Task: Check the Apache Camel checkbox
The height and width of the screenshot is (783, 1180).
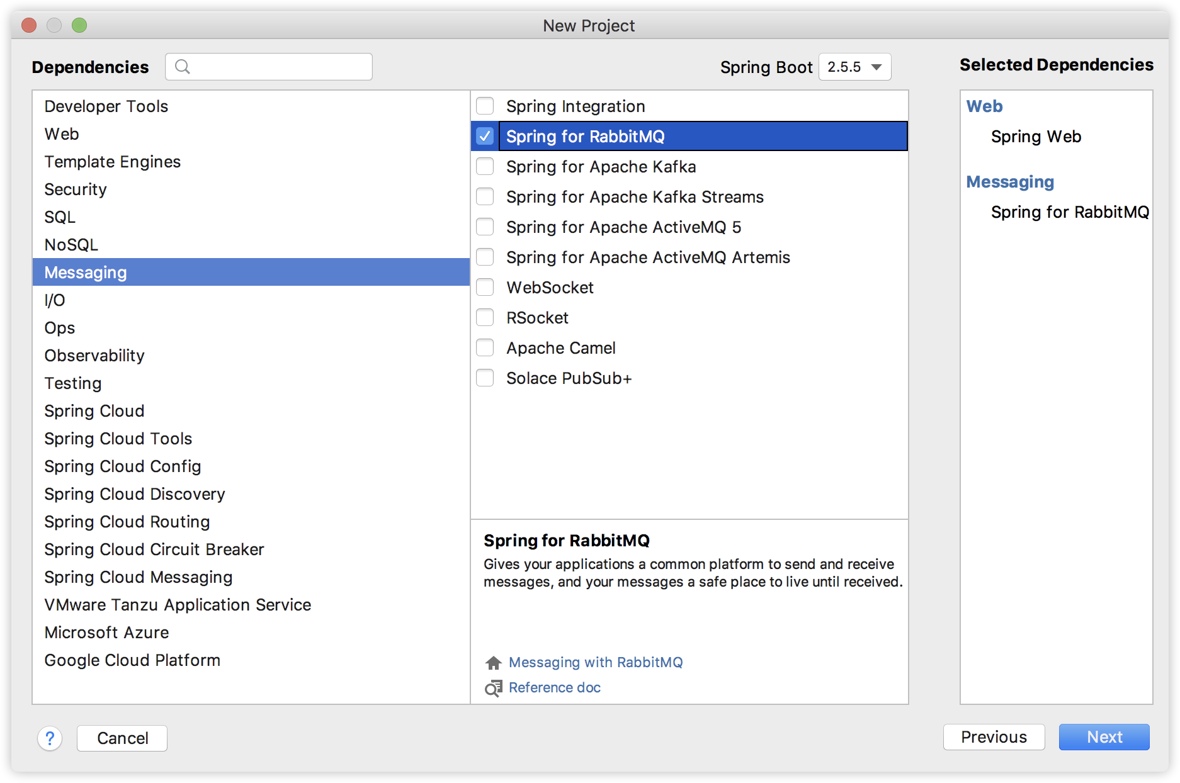Action: [x=485, y=348]
